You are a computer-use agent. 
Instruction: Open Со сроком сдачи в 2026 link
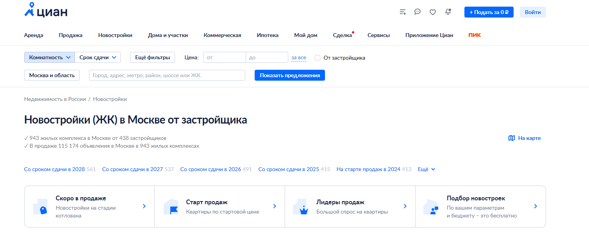(211, 169)
